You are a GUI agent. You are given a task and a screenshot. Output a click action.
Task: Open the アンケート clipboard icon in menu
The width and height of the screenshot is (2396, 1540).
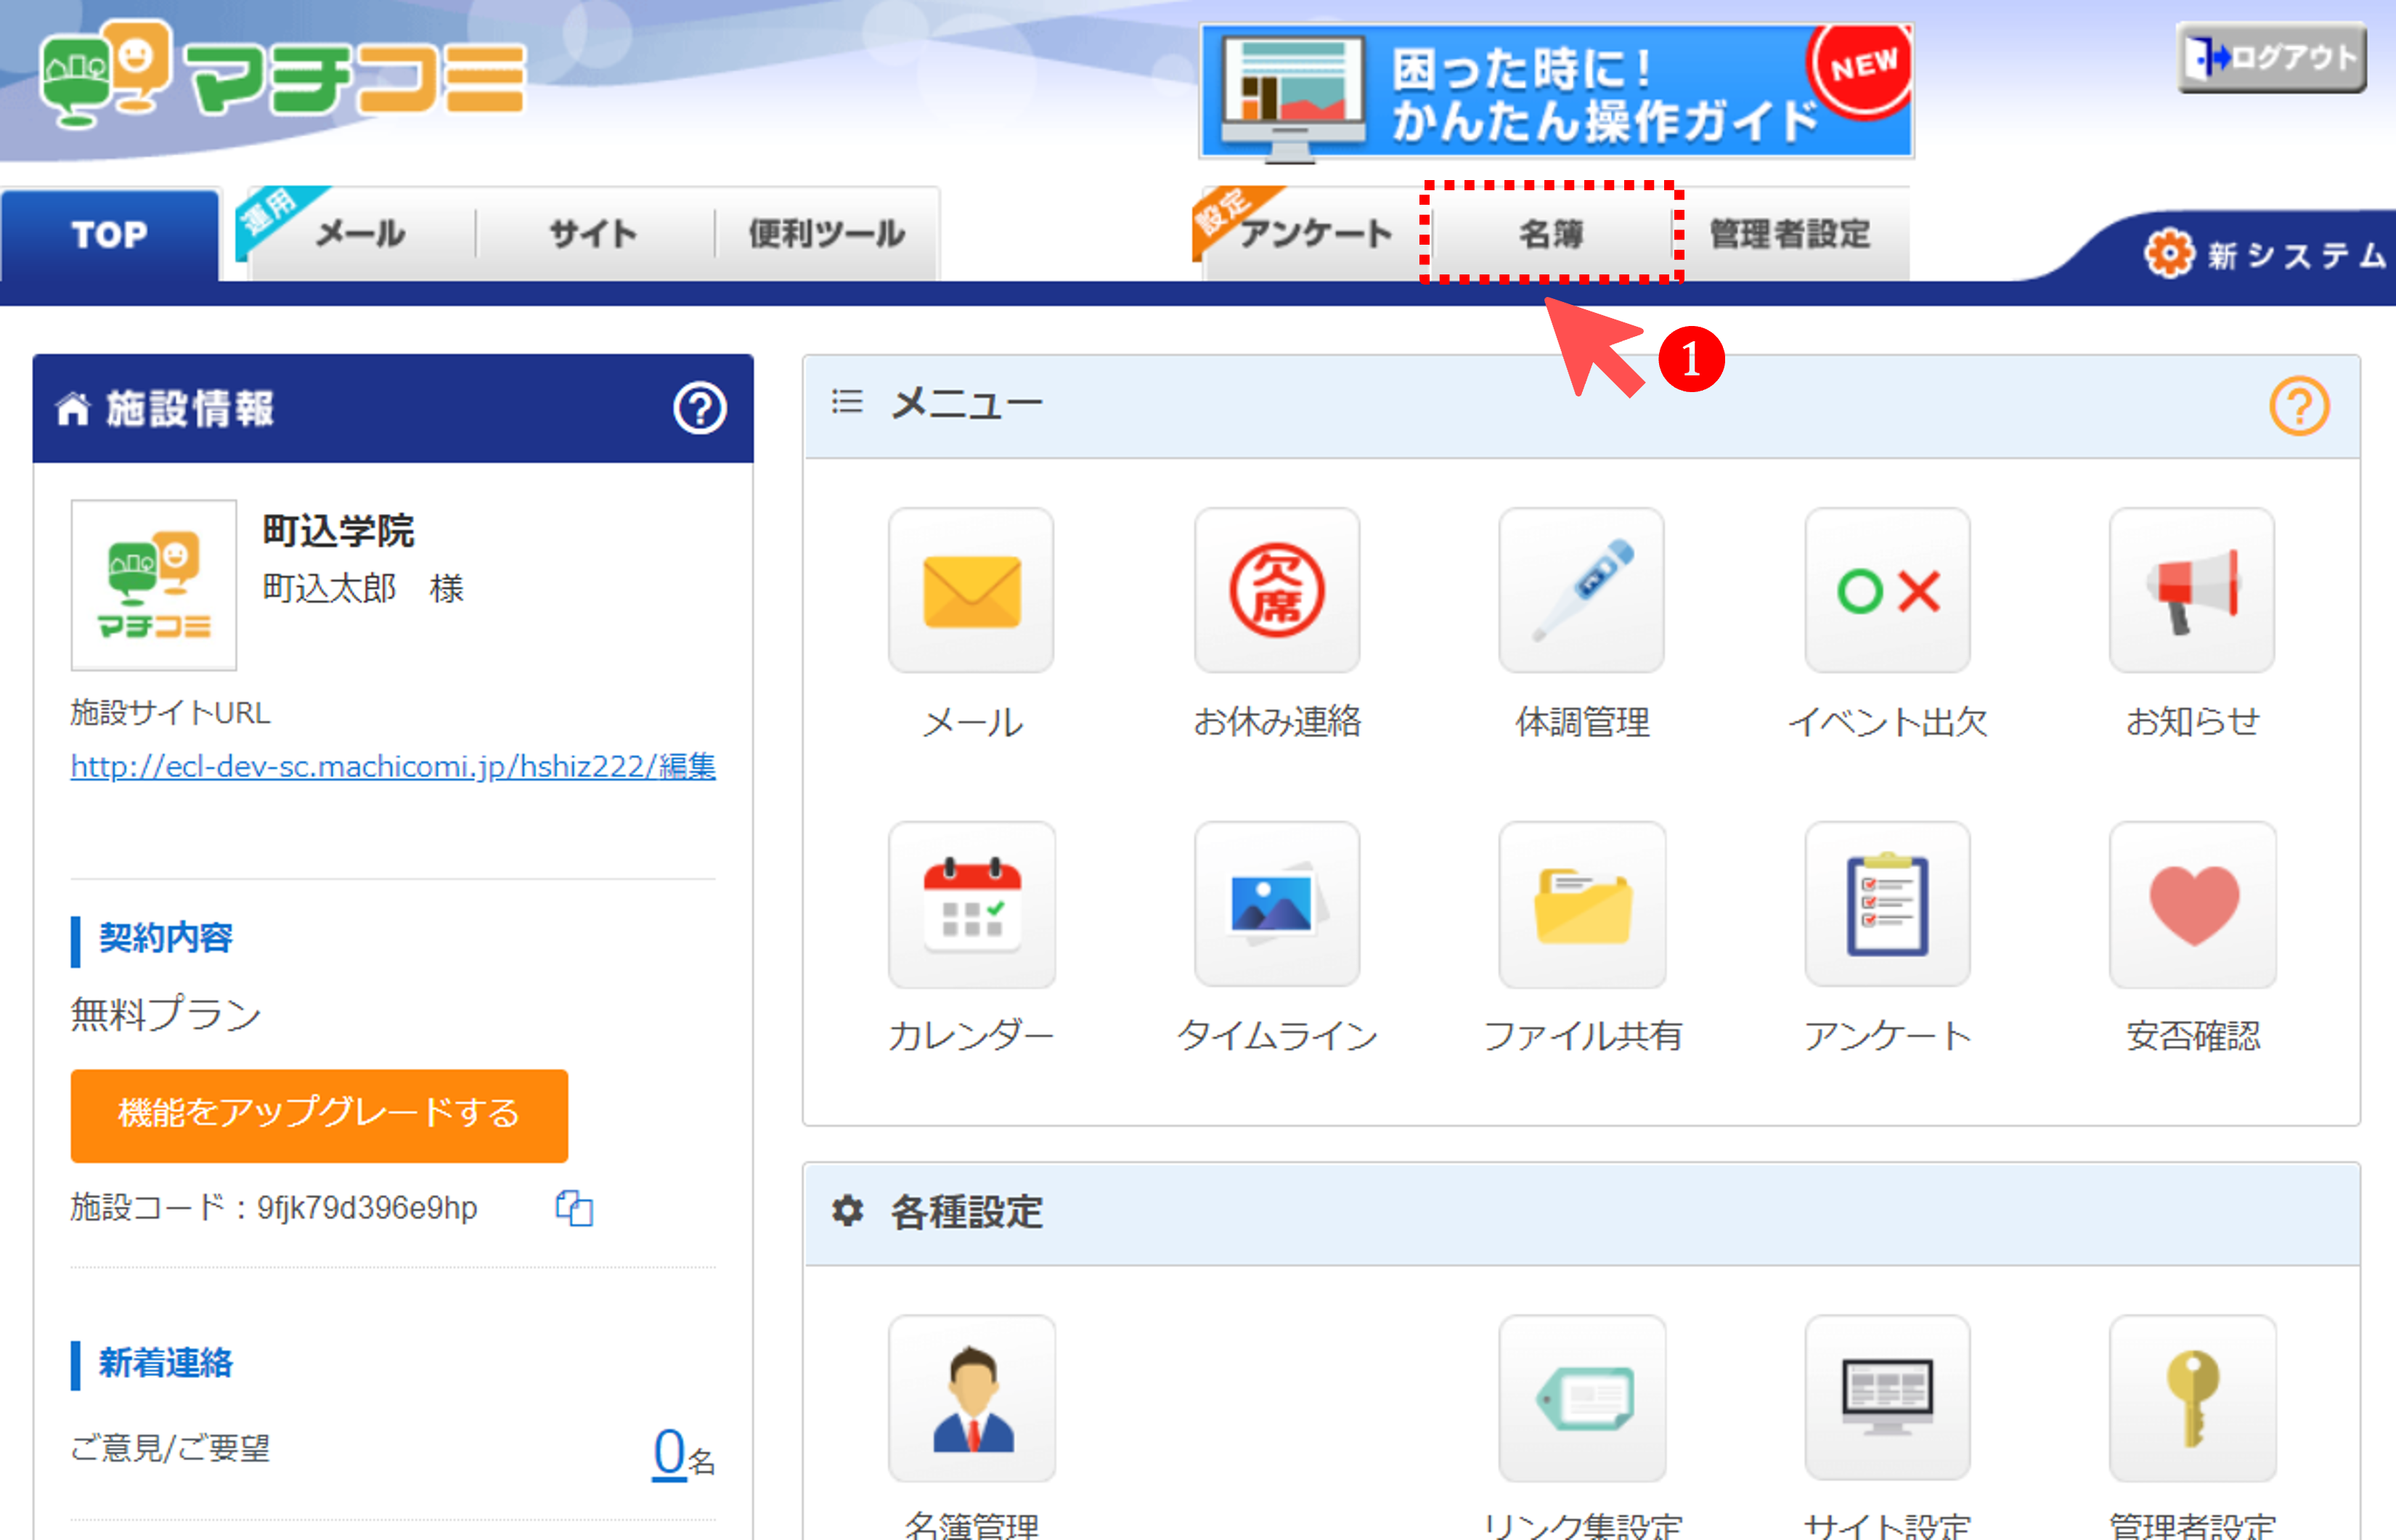pos(1888,905)
